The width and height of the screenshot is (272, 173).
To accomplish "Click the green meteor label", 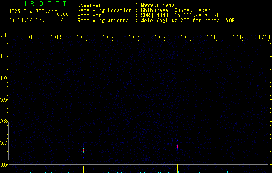I will point(62,14).
